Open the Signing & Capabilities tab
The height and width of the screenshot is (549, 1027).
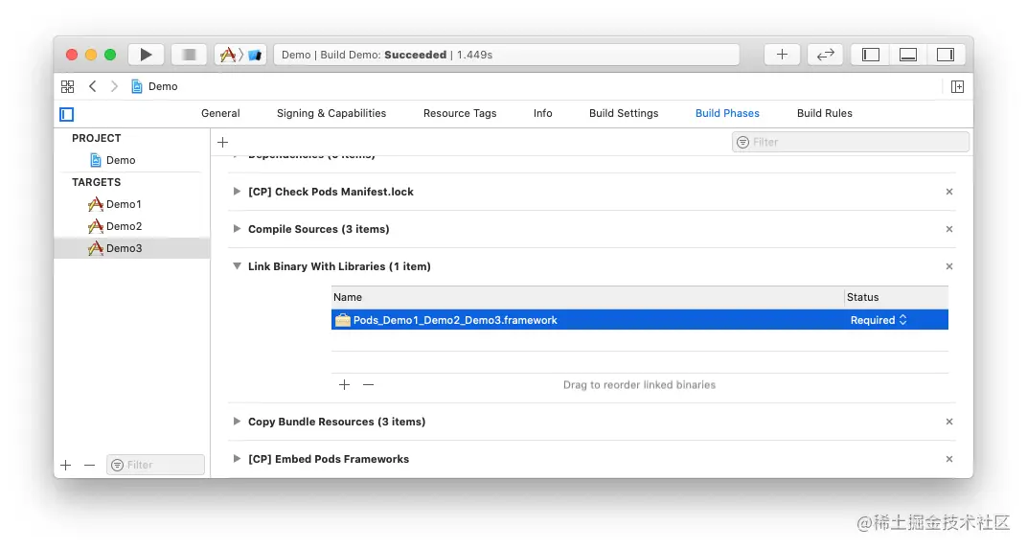click(x=331, y=113)
